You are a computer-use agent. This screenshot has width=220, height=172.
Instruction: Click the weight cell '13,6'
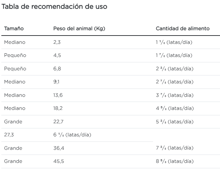(x=58, y=95)
